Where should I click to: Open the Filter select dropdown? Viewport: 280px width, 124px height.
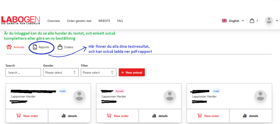coord(98,72)
